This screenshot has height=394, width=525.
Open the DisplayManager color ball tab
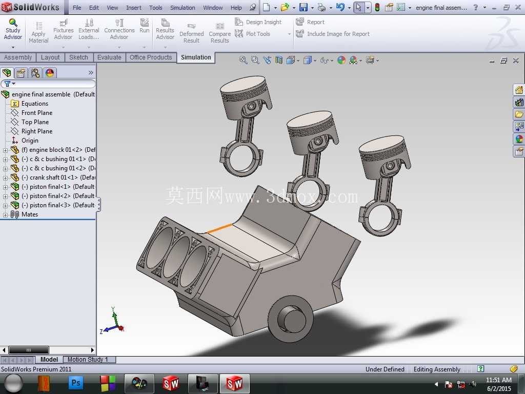pyautogui.click(x=50, y=73)
